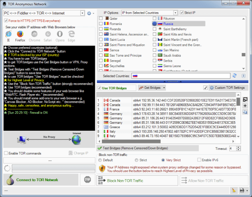Refresh selected countries with the blue arrows
252x197 pixels.
point(234,75)
